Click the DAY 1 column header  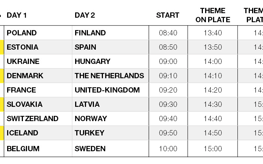17,15
